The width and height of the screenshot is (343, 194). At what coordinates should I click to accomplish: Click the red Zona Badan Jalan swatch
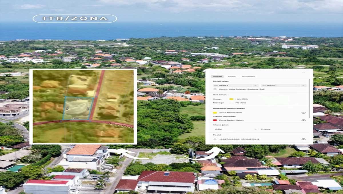pyautogui.click(x=215, y=120)
